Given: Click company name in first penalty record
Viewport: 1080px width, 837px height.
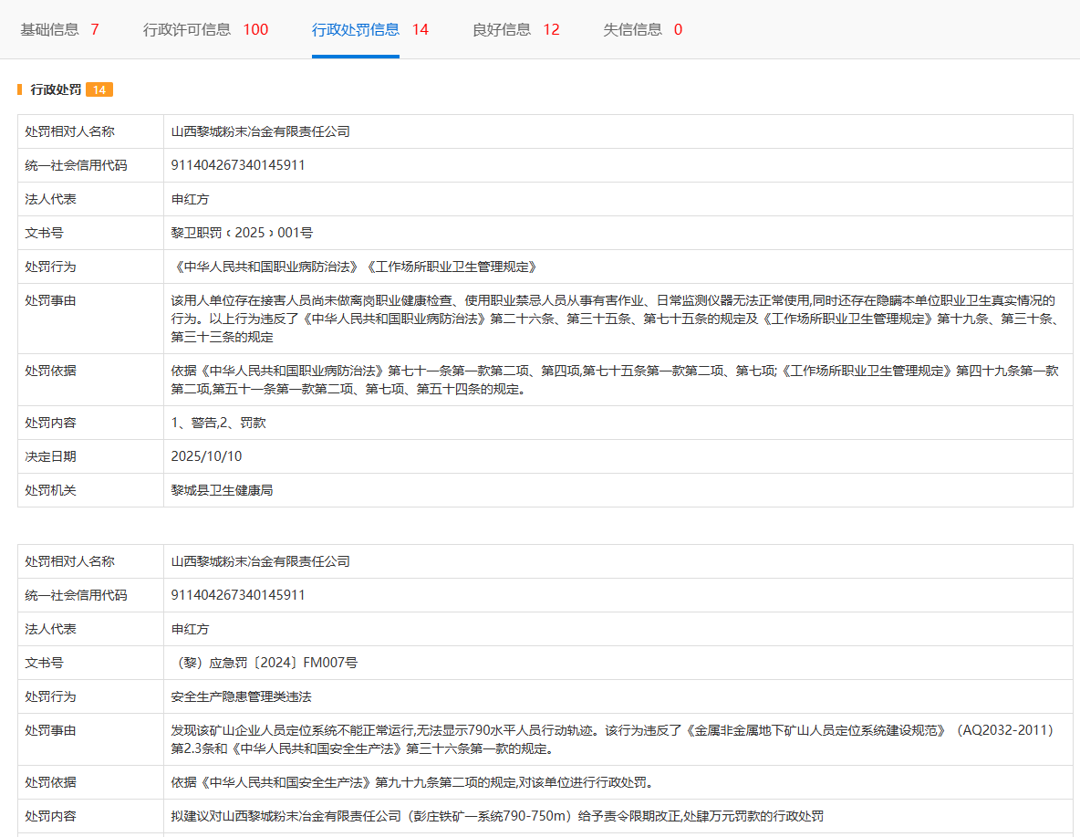Looking at the screenshot, I should 261,131.
